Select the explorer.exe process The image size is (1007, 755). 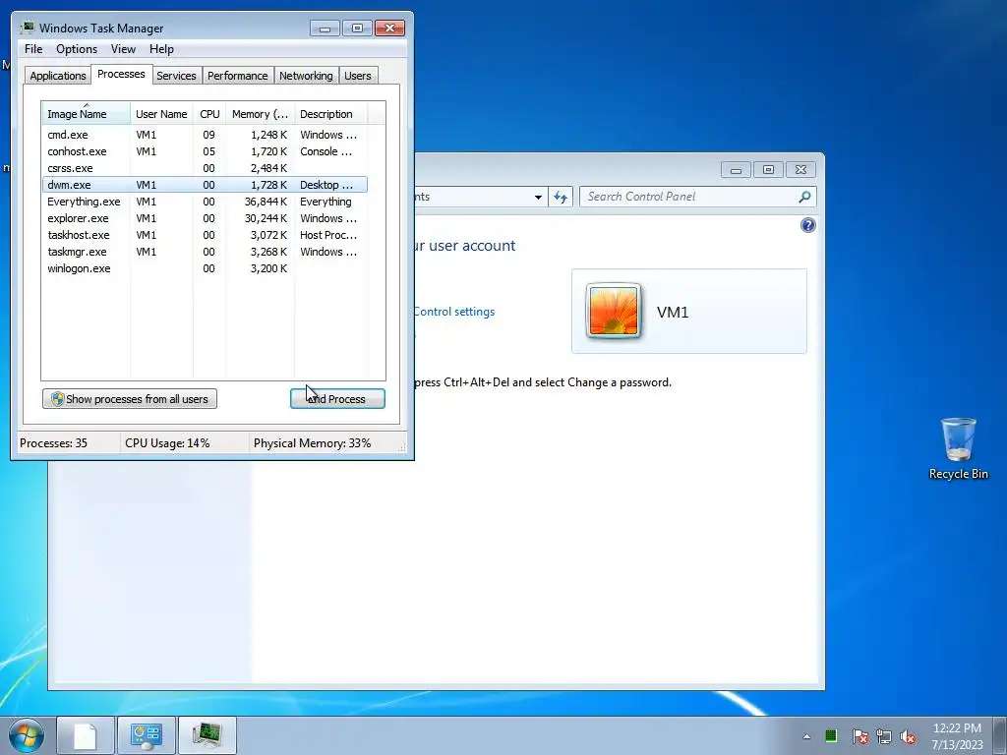click(205, 218)
